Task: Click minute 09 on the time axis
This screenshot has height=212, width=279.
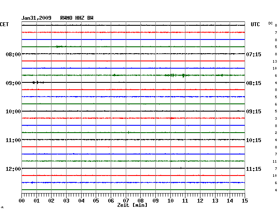Action: click(155, 201)
